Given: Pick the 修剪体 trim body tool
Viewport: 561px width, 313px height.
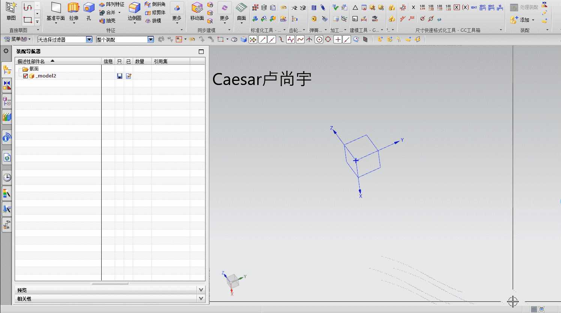Looking at the screenshot, I should (x=155, y=12).
